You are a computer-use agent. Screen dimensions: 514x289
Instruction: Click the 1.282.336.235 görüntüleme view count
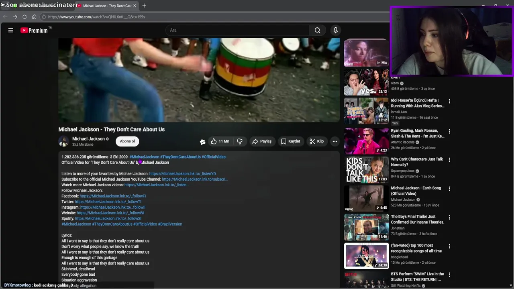pos(85,157)
